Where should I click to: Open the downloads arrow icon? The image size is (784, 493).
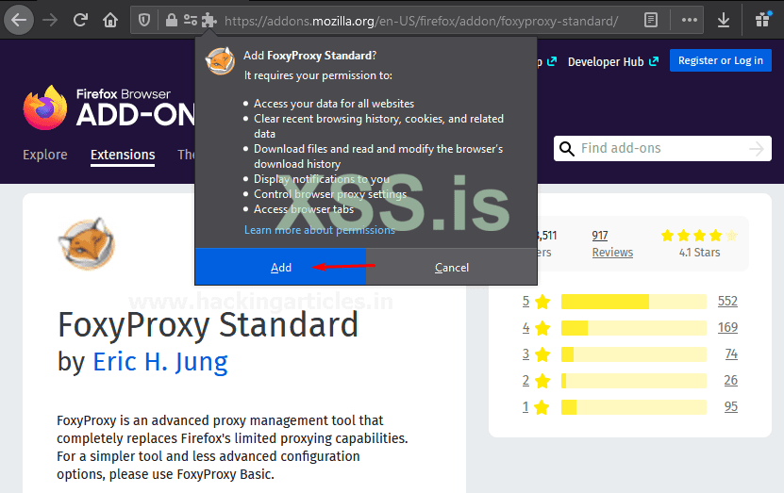724,21
